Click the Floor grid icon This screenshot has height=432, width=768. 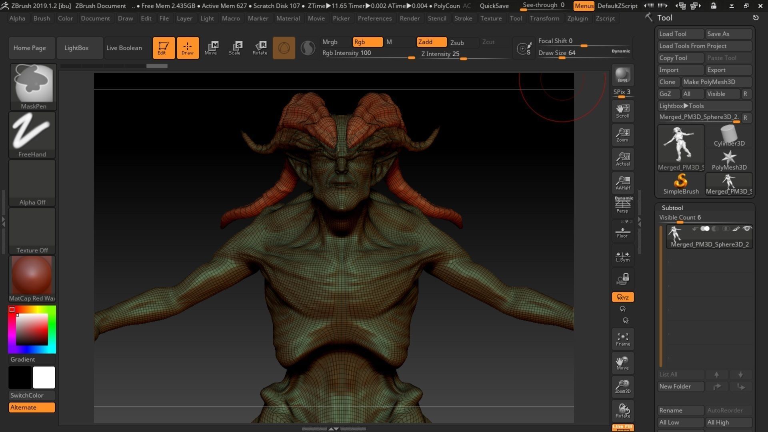click(x=622, y=231)
